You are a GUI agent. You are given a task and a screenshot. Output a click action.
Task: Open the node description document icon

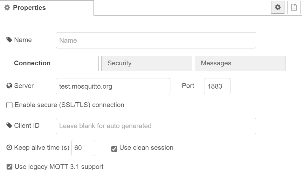pyautogui.click(x=294, y=7)
